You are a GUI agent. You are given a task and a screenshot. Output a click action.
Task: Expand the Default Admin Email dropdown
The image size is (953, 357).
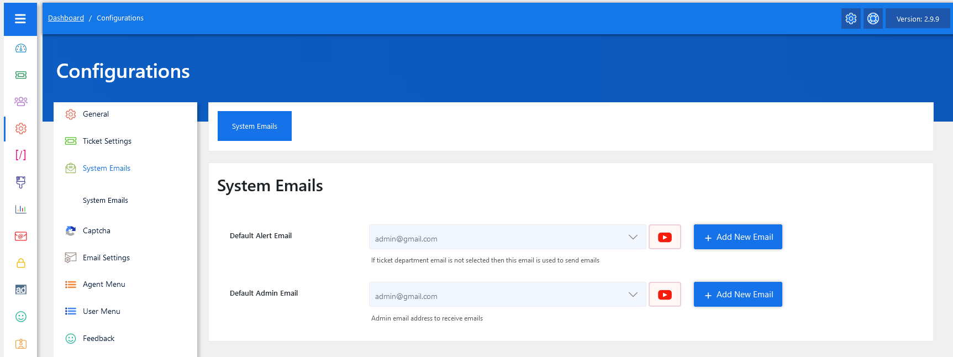(x=633, y=295)
